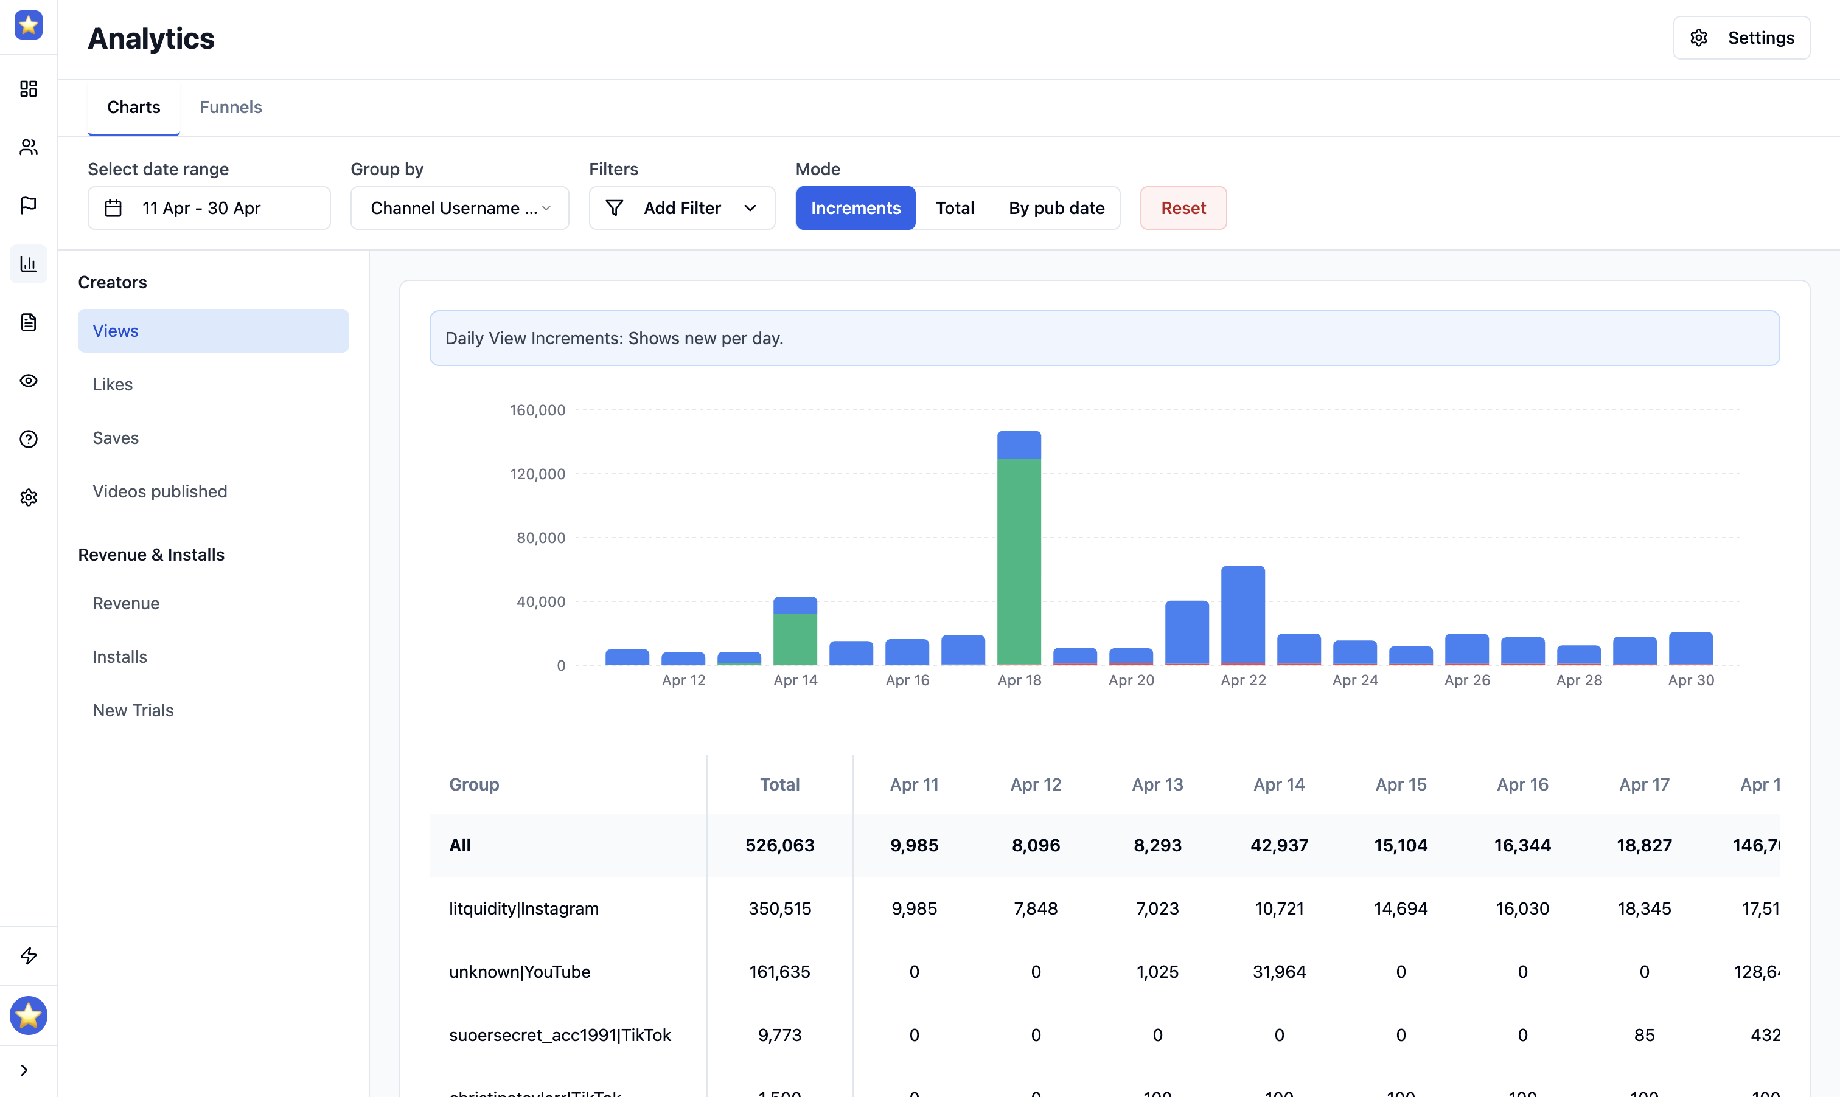Click the Apr 22 blue chart bar

[x=1243, y=615]
